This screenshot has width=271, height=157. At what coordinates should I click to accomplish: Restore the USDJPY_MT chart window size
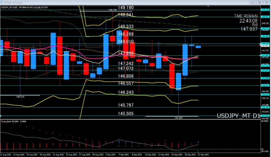click(x=260, y=2)
